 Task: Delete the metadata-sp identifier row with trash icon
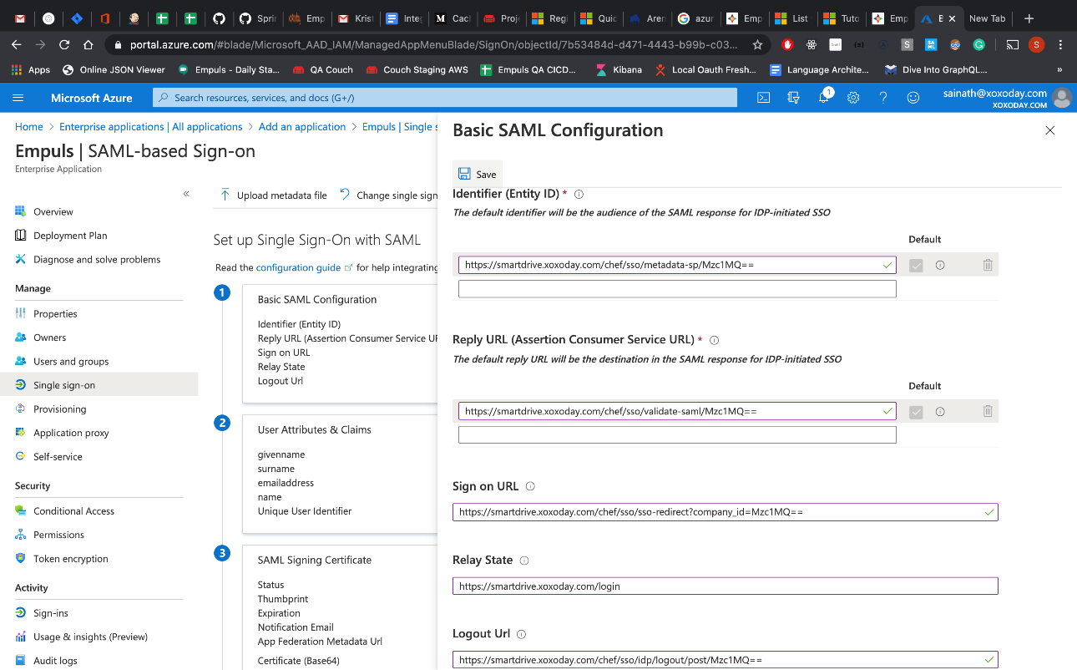point(988,265)
